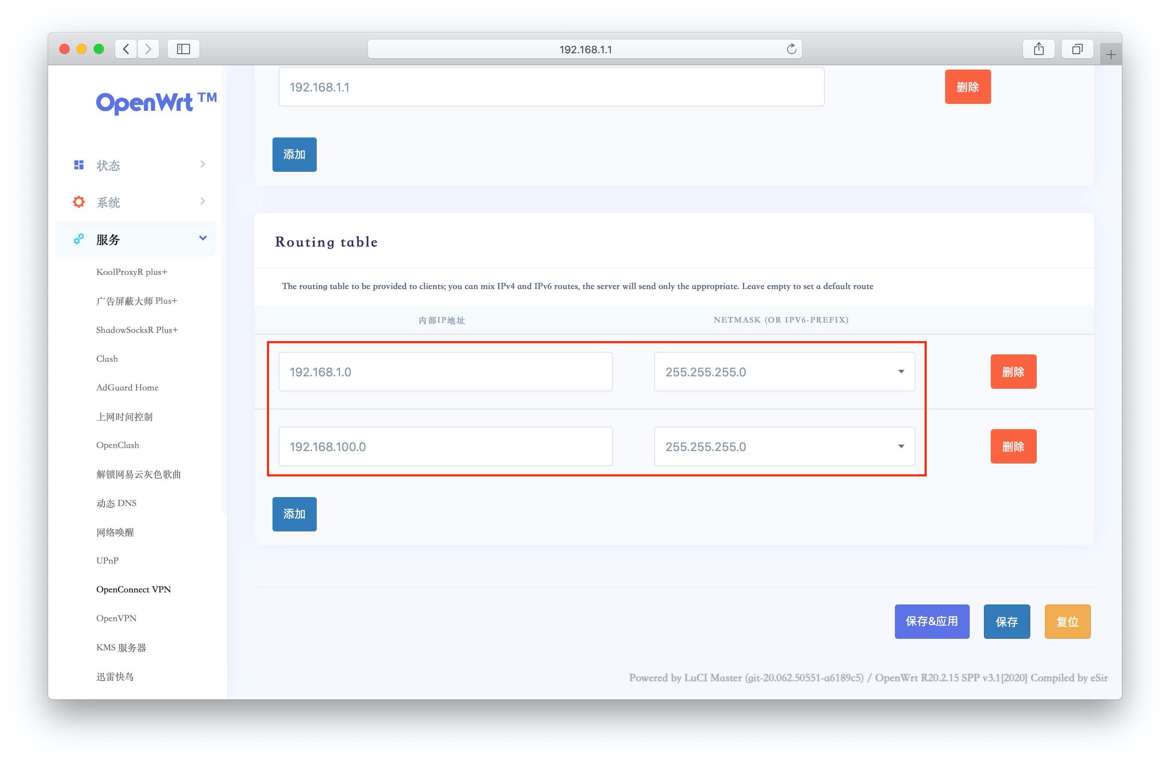Show tab overview icon

(1077, 49)
